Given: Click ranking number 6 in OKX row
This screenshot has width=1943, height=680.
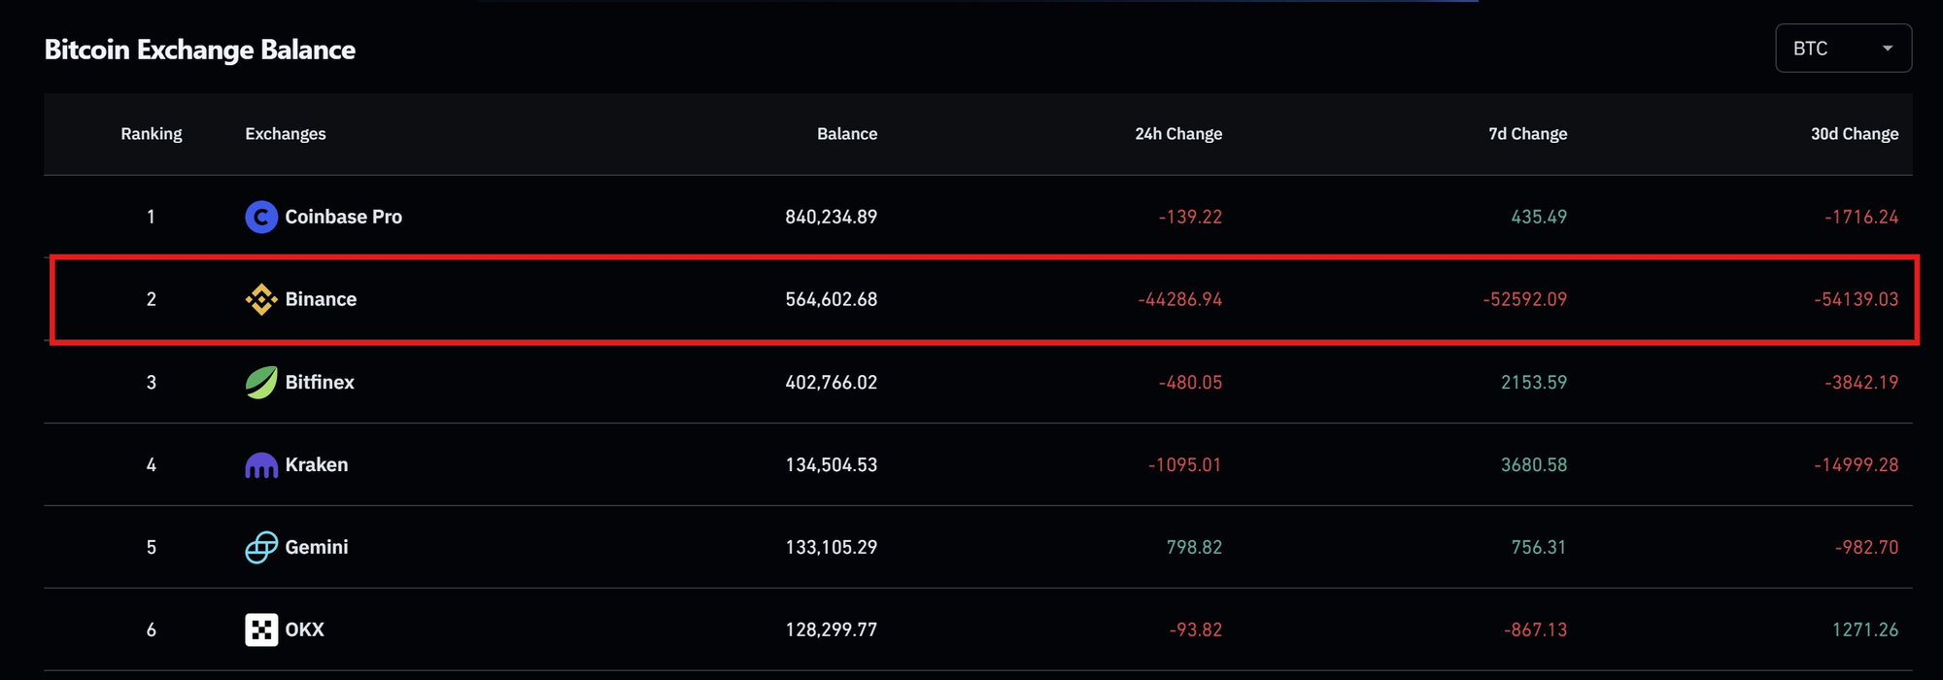Looking at the screenshot, I should click(151, 630).
